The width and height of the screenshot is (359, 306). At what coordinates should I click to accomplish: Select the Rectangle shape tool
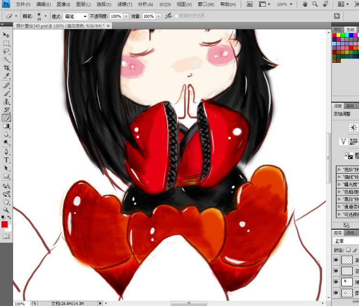[x=6, y=176]
